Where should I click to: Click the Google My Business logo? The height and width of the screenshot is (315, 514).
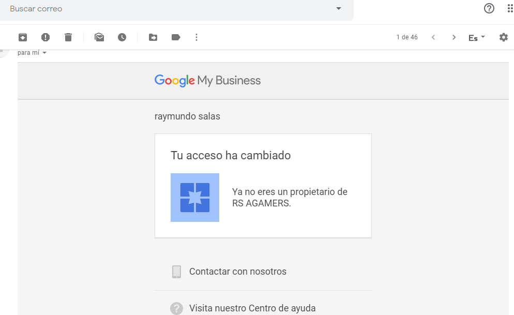[x=207, y=80]
